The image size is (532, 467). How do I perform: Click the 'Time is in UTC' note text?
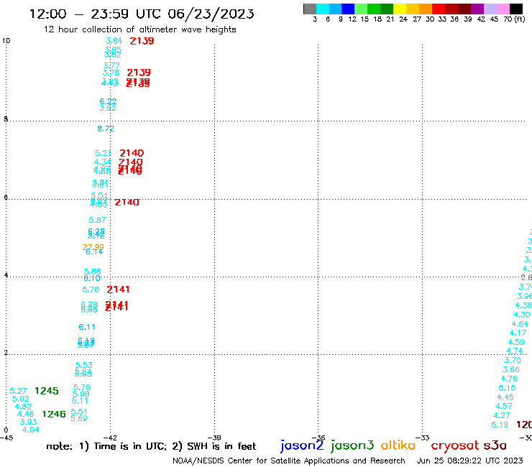tap(130, 446)
